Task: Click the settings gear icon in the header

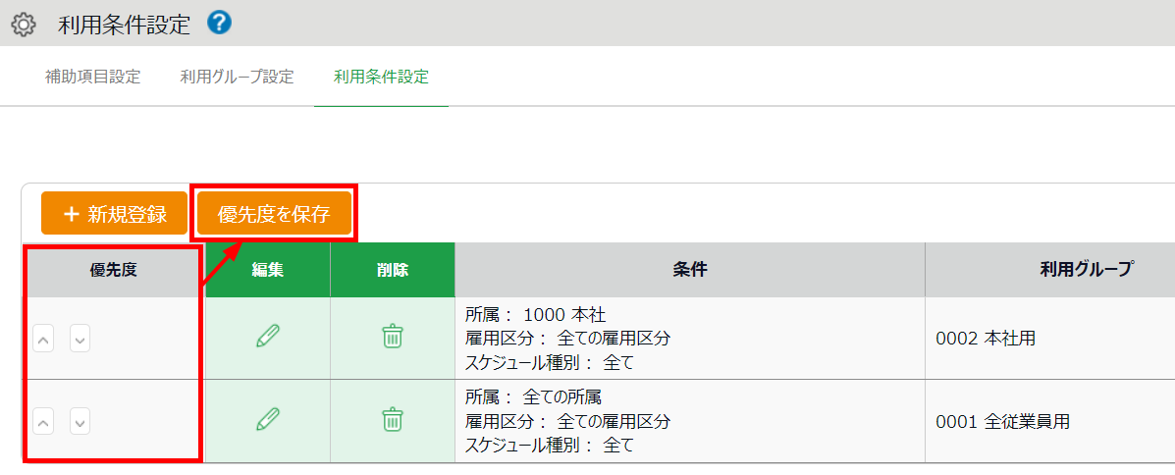Action: point(23,26)
